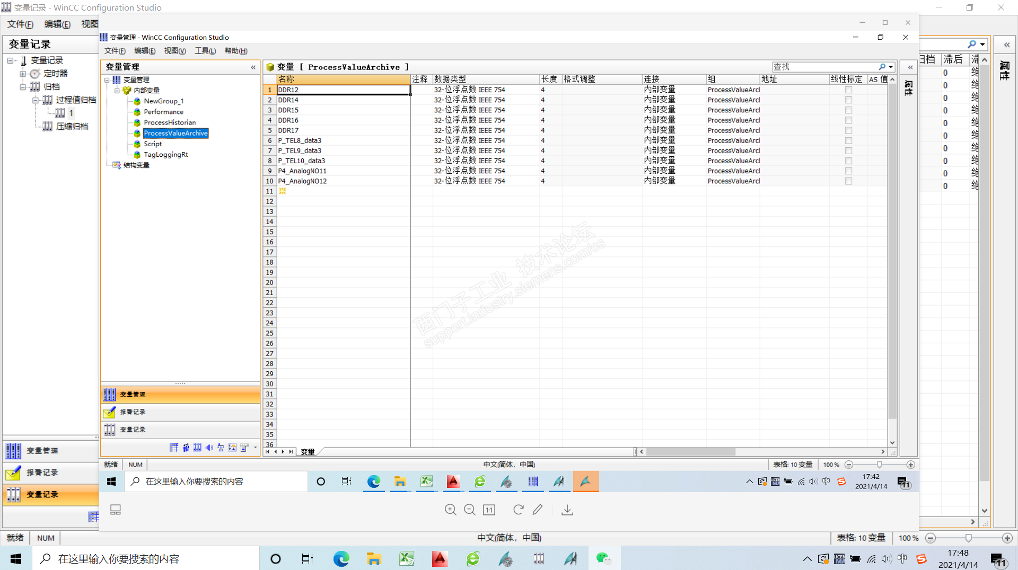
Task: Tick 线性标定 checkbox for DDR15
Action: 848,110
